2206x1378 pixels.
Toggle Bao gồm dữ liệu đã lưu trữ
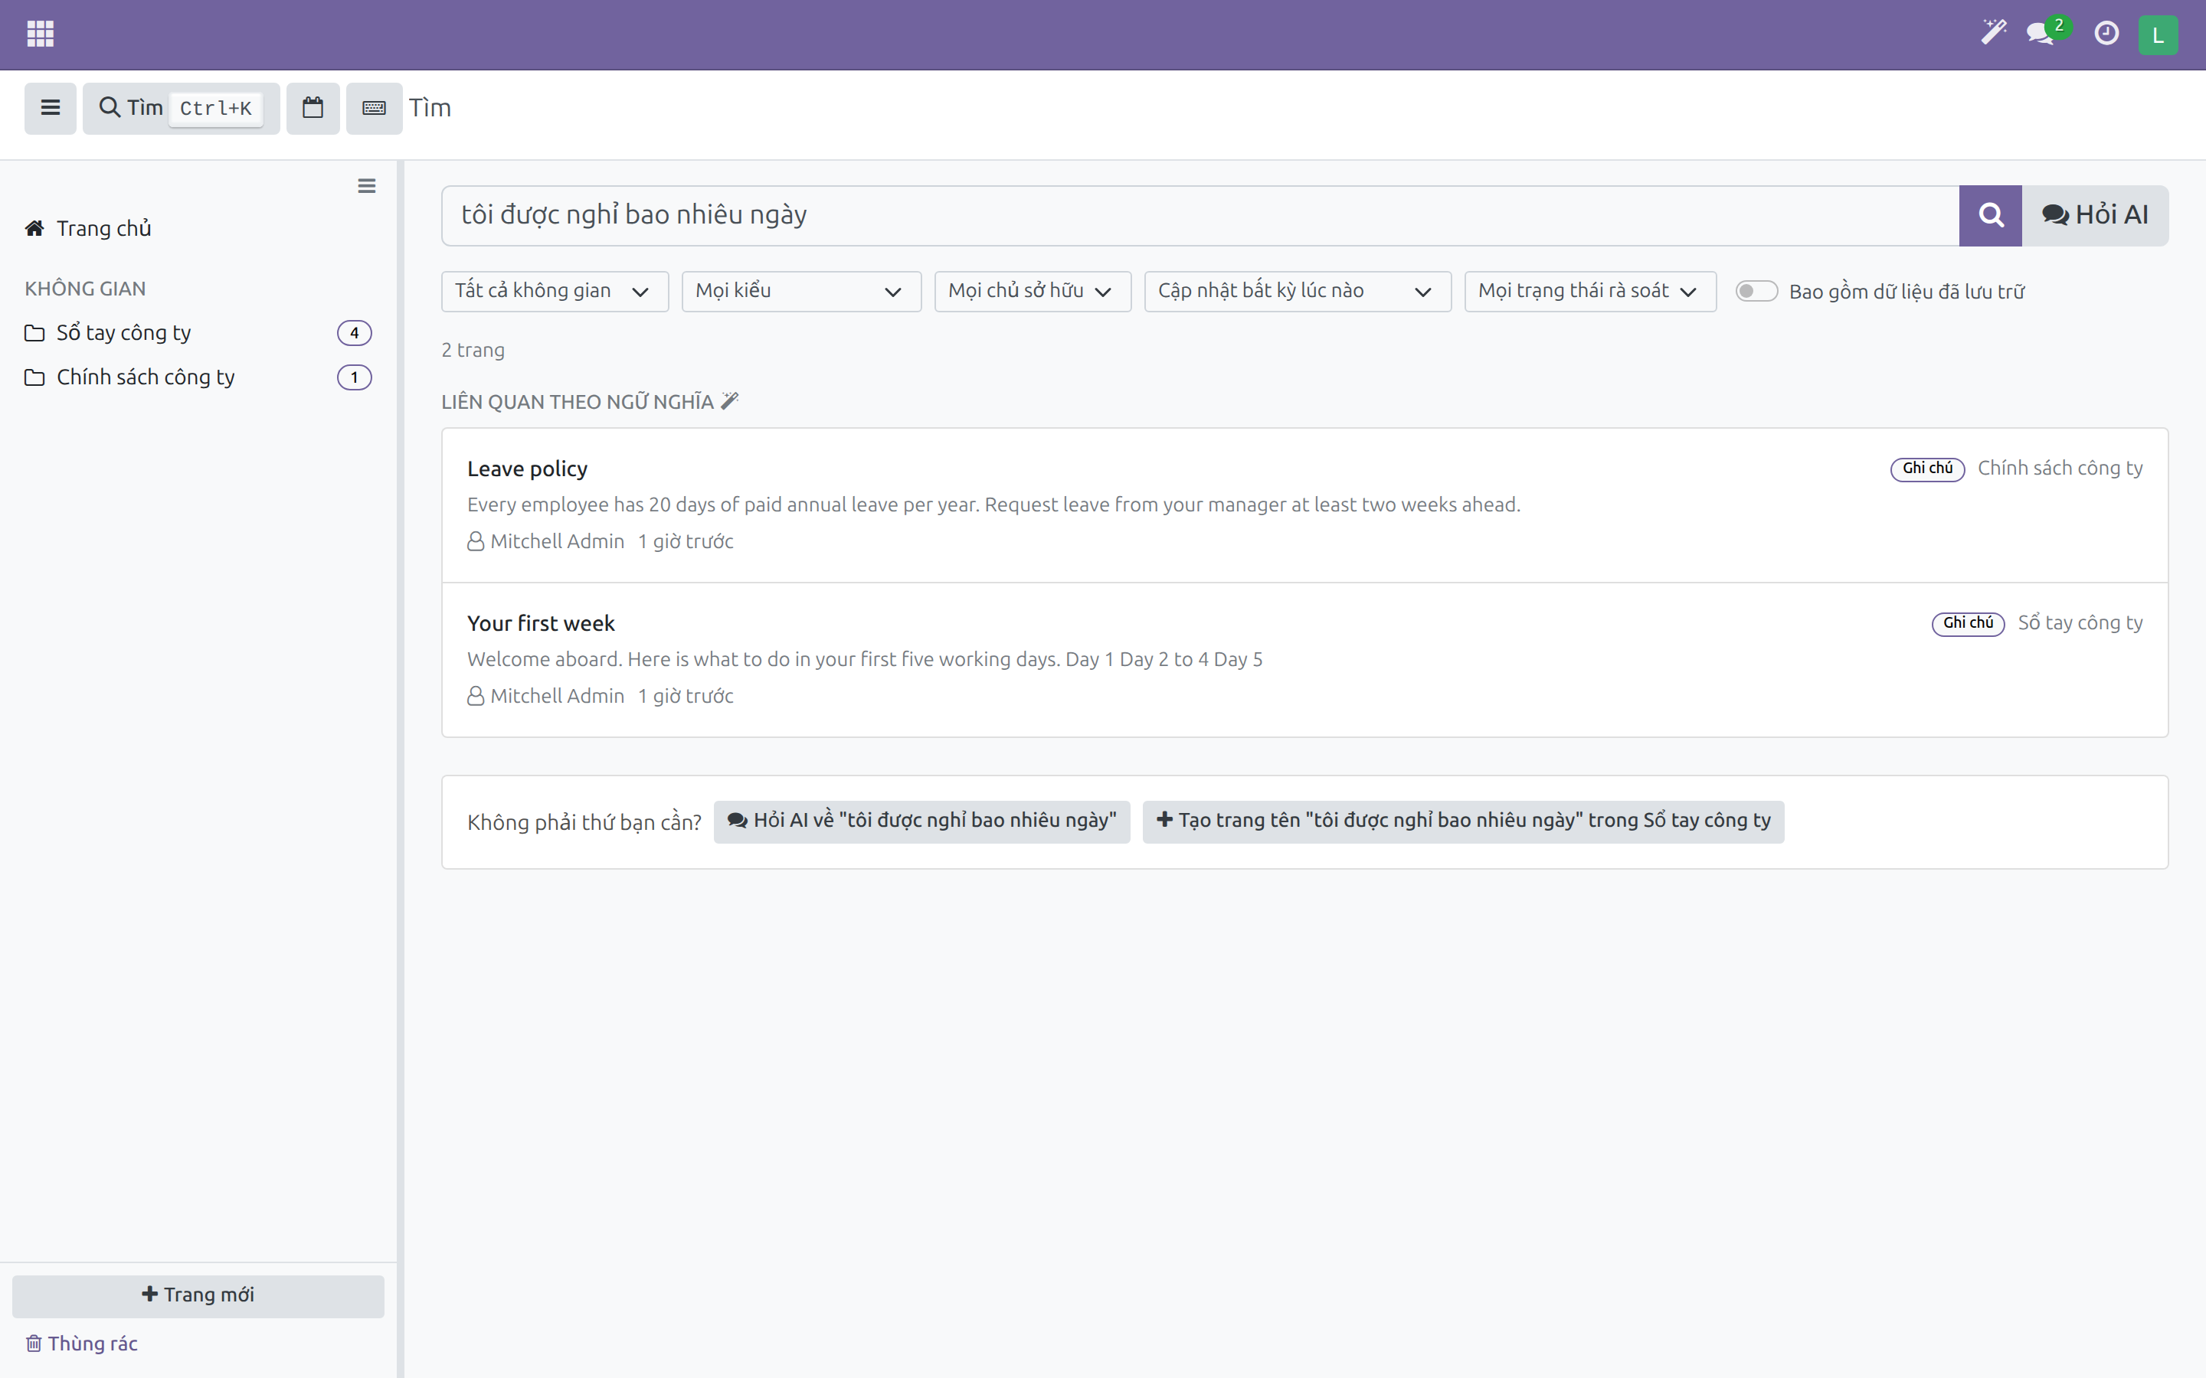click(x=1756, y=291)
